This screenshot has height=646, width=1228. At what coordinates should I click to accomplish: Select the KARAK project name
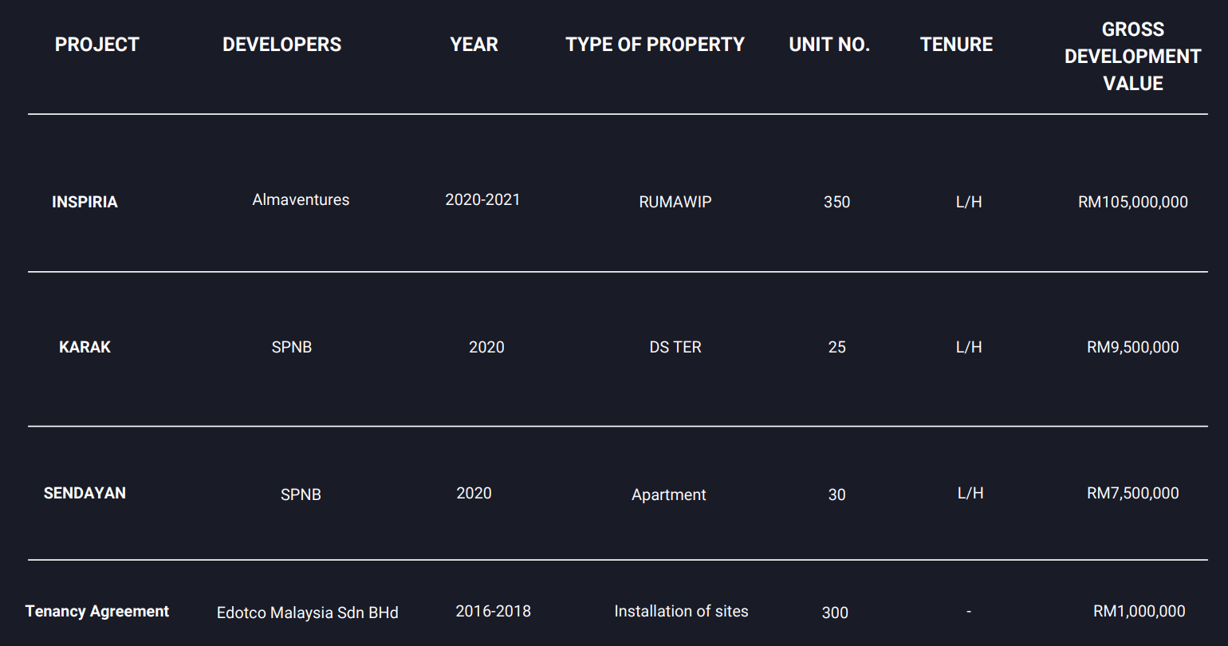pyautogui.click(x=85, y=347)
